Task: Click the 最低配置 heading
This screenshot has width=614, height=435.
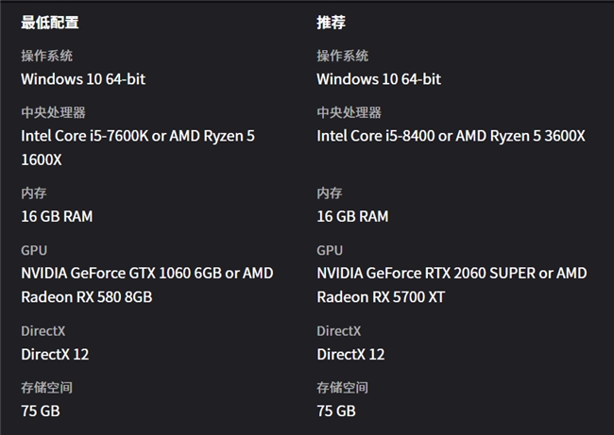Action: coord(49,23)
